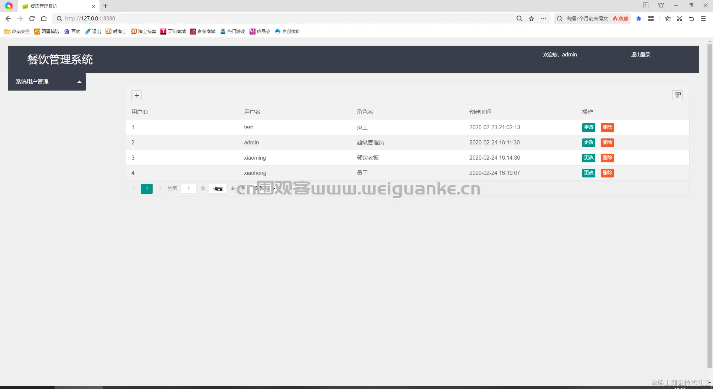Open the items-per-page dropdown in pagination
The image size is (713, 389).
tap(264, 189)
